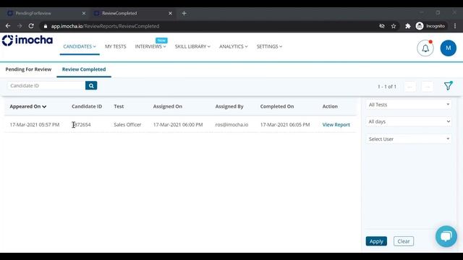Go to the next results page

[428, 87]
